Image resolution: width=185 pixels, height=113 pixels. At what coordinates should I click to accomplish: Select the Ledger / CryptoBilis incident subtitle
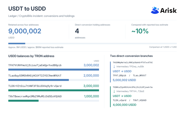click(41, 16)
